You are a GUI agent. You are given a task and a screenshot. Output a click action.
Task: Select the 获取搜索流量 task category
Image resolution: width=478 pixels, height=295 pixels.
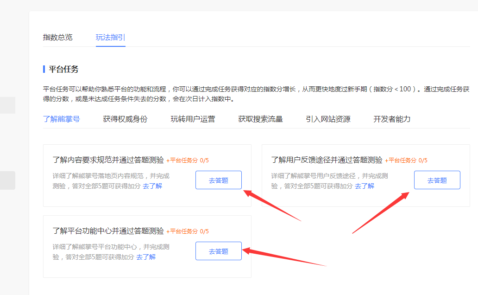coord(260,119)
